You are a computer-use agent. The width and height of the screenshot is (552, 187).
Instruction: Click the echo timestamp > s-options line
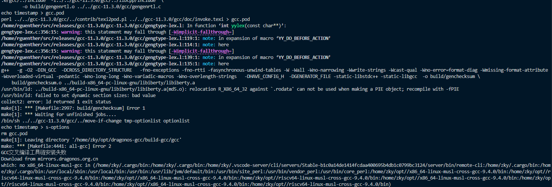(x=35, y=127)
